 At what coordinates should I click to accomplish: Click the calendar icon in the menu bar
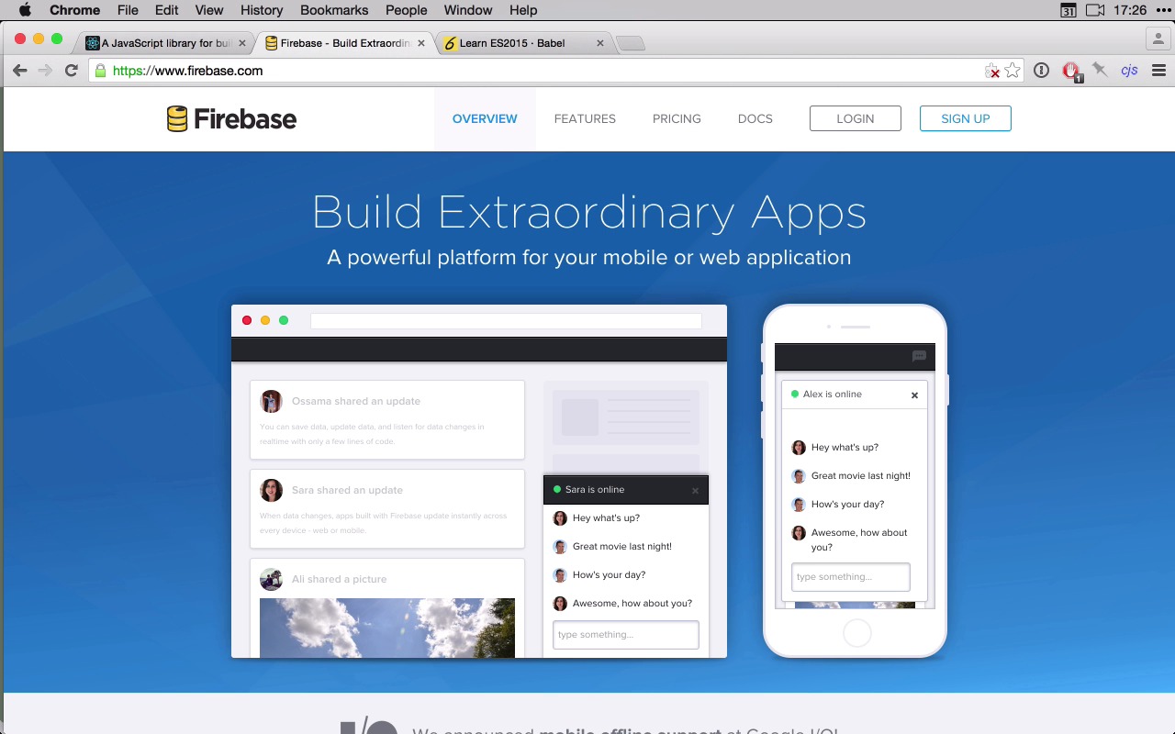1068,10
